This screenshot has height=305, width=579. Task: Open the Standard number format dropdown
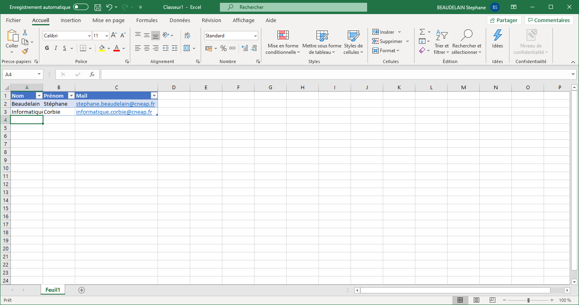pos(255,36)
